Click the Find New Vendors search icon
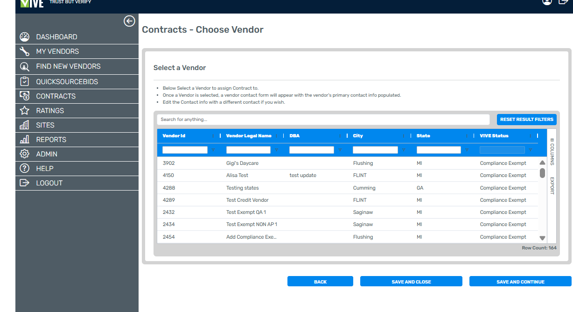 coord(25,66)
